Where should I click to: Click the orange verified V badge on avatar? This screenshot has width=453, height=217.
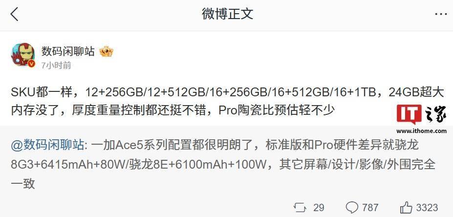click(31, 64)
